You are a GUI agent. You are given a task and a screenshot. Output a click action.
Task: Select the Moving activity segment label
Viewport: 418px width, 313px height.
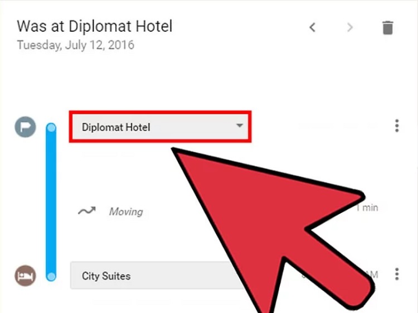(126, 211)
